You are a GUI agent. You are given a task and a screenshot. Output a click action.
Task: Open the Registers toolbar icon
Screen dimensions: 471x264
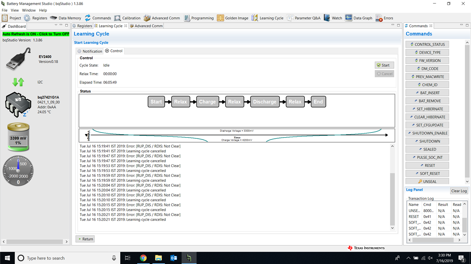pos(36,18)
